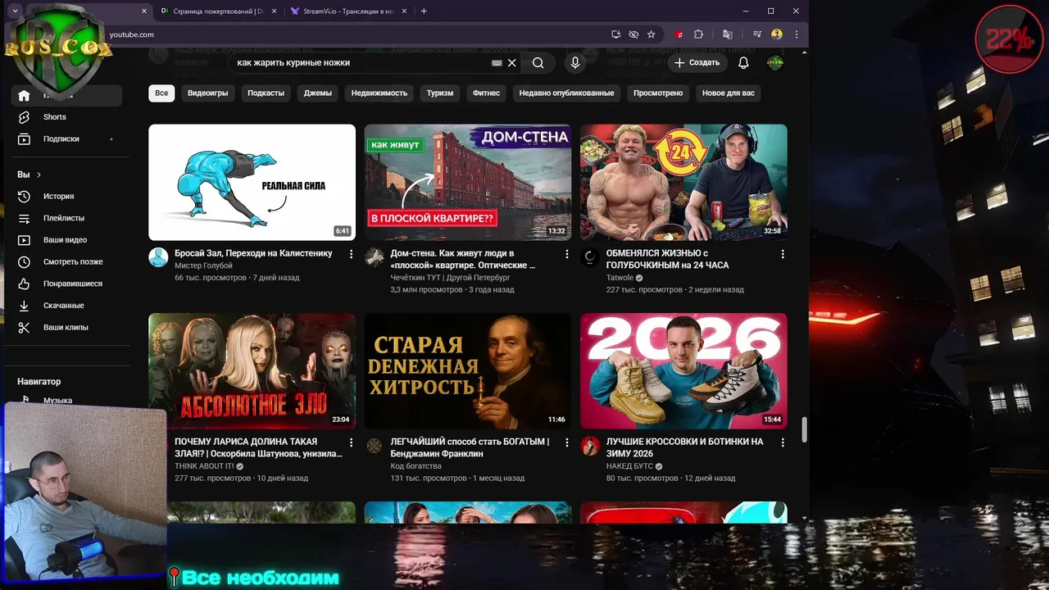
Task: Click the page vertical scrollbar thumb
Action: (805, 429)
